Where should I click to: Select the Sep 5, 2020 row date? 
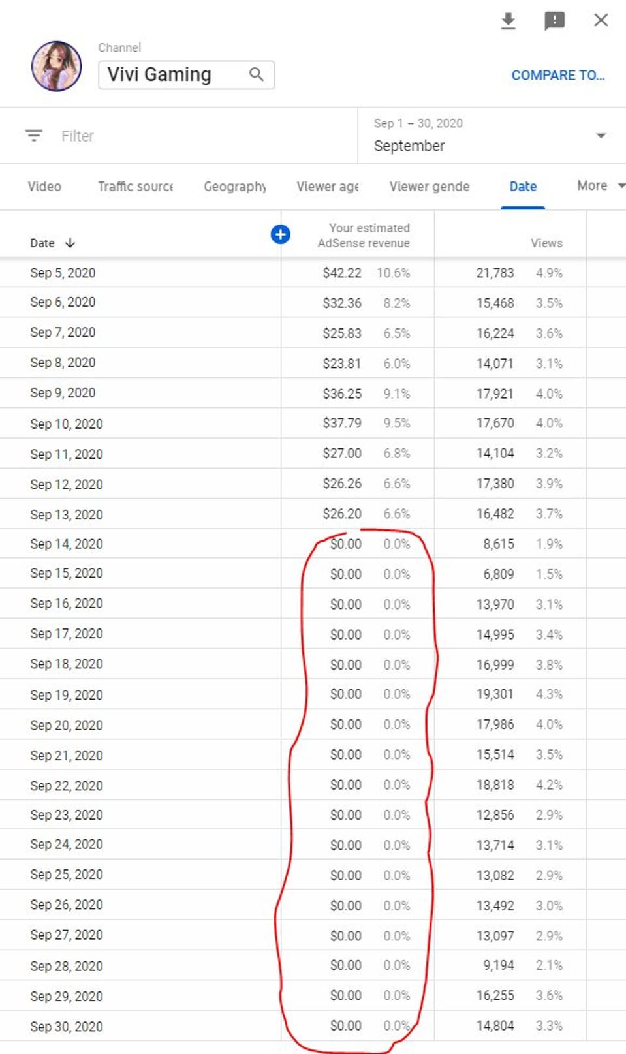coord(63,273)
